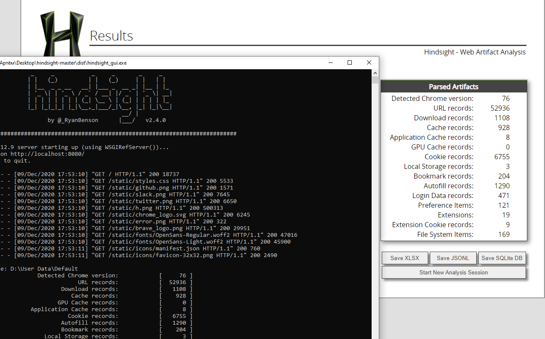Click the GET /static/github.png log line

pos(116,187)
